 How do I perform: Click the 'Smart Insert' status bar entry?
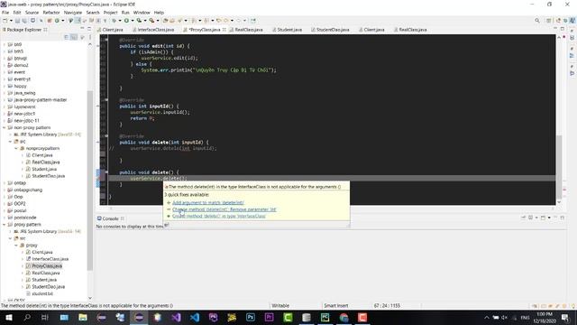pos(336,305)
